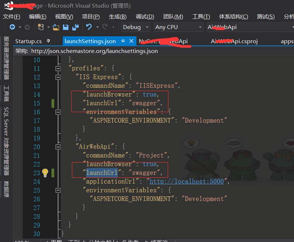This screenshot has height=242, width=294.
Task: Click the Open File folder icon
Action: (56, 27)
